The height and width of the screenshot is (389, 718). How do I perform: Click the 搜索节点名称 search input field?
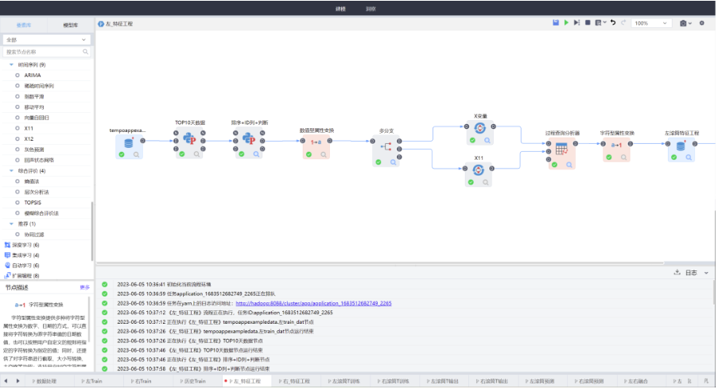point(47,52)
